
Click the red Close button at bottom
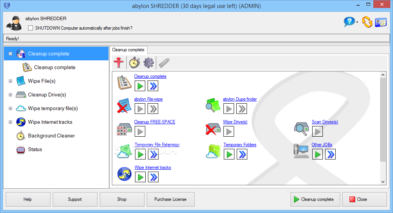(365, 199)
